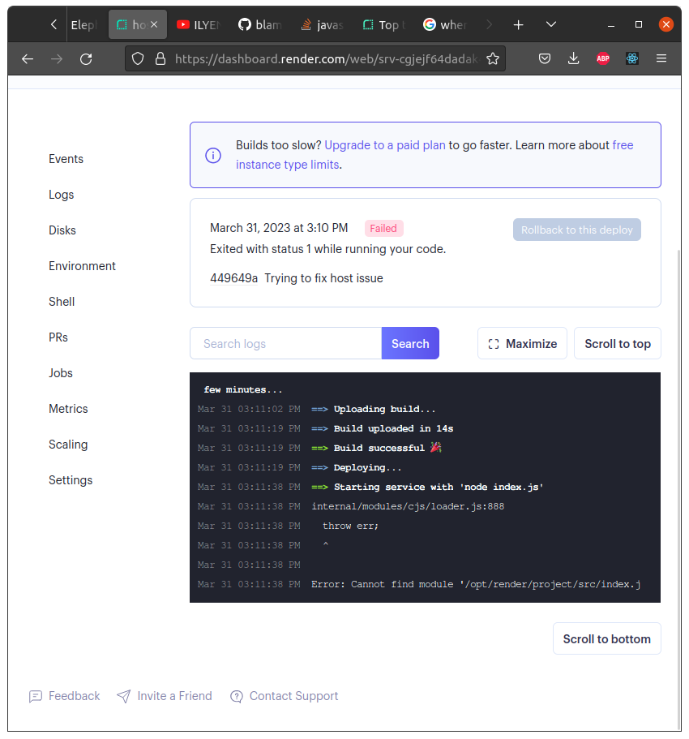Click the Contact Support question mark icon

(x=237, y=697)
